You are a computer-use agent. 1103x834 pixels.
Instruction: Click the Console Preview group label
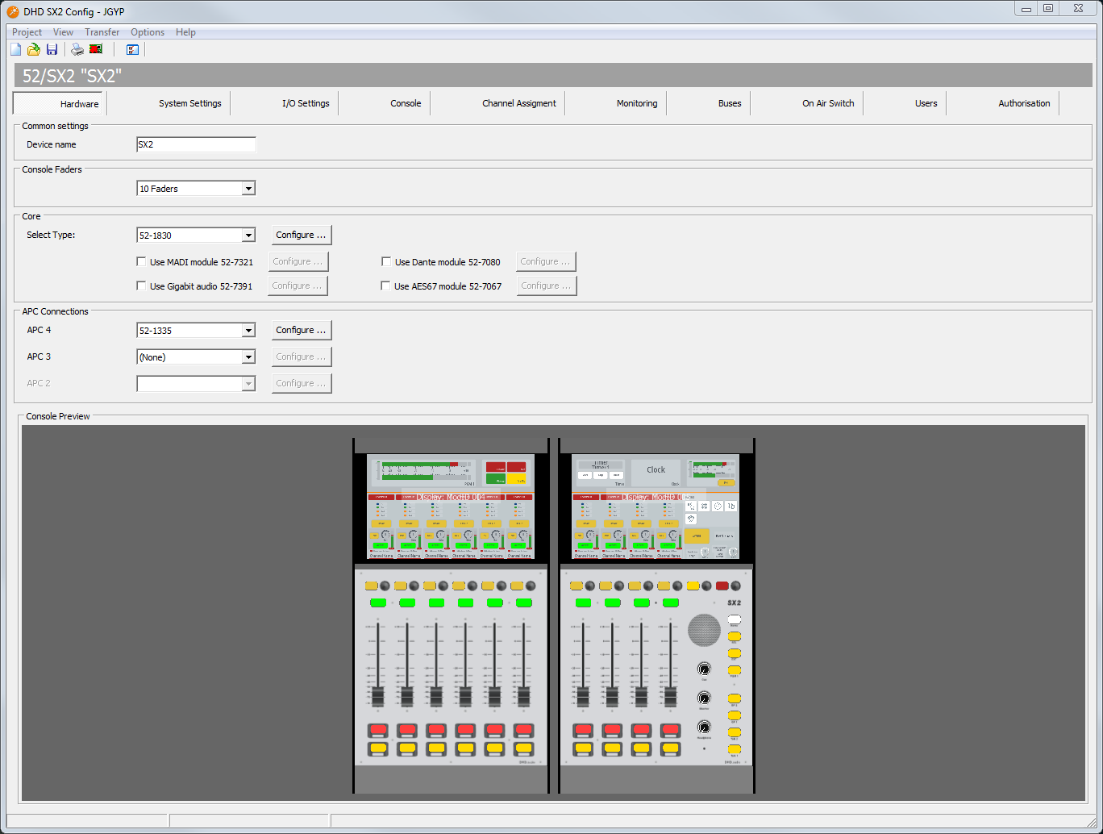coord(58,416)
